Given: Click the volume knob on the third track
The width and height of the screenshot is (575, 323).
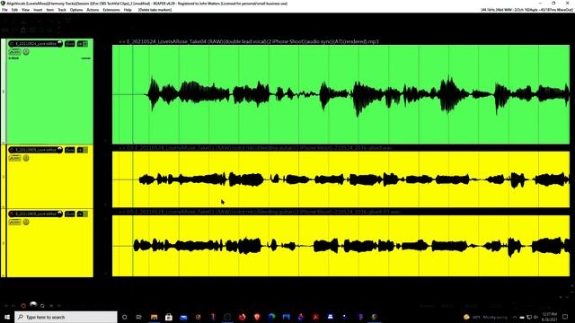Looking at the screenshot, I should 60,214.
